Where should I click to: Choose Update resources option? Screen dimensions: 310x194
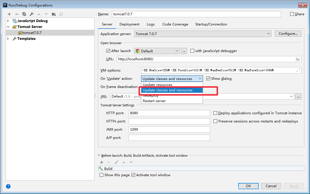[172, 85]
